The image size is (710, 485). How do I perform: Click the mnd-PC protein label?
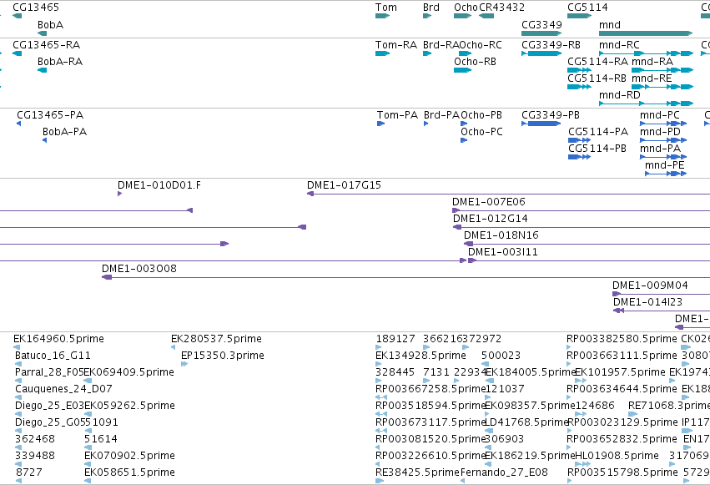660,115
